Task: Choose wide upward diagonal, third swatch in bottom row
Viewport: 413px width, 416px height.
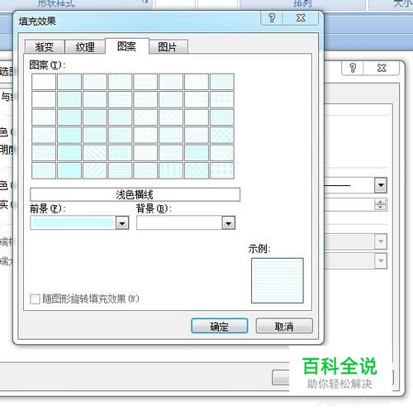Action: tap(95, 170)
